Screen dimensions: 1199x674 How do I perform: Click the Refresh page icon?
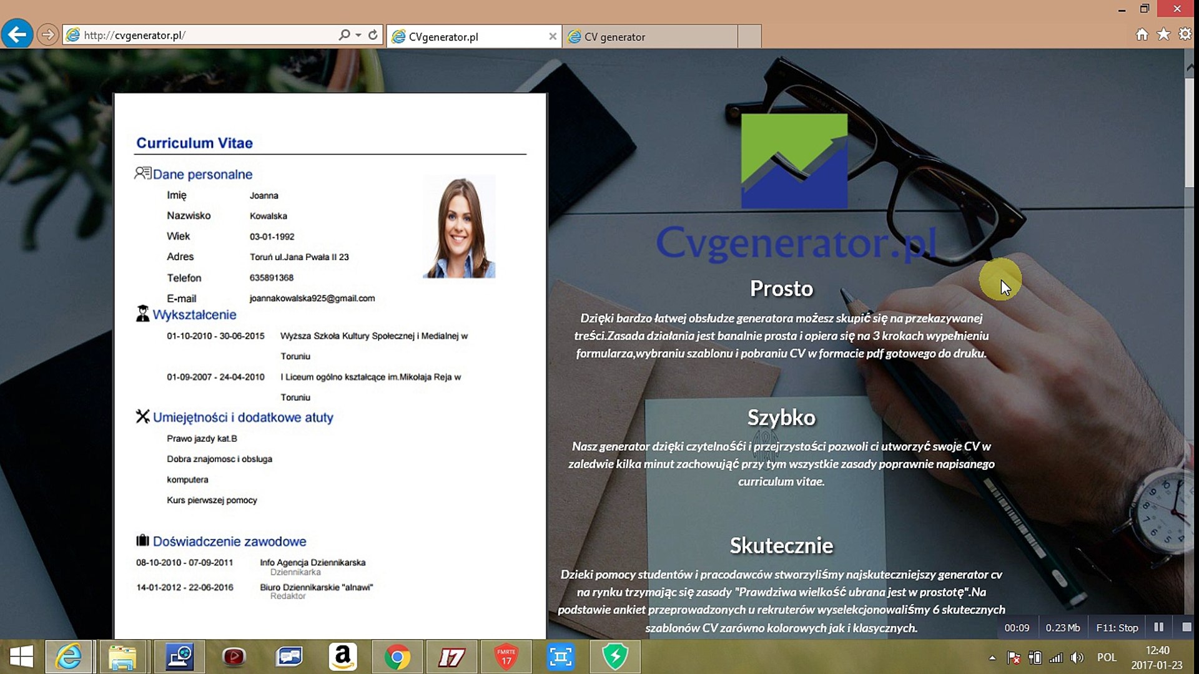pyautogui.click(x=373, y=35)
